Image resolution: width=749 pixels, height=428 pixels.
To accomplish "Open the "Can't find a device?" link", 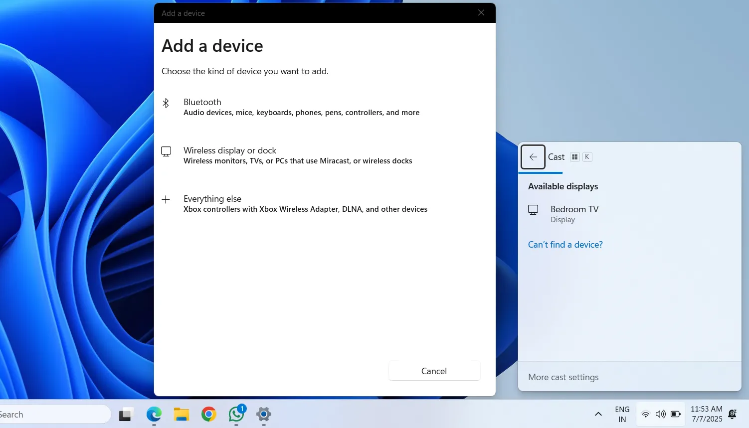I will 564,244.
